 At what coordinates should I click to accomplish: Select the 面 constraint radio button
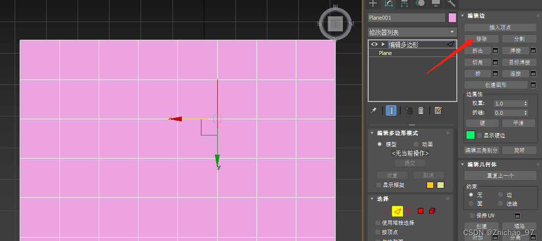pyautogui.click(x=471, y=204)
